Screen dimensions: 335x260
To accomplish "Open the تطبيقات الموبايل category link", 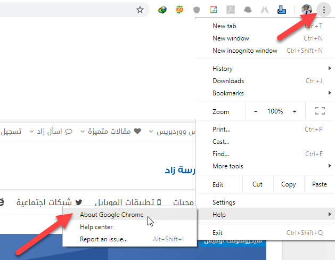I will pyautogui.click(x=125, y=202).
